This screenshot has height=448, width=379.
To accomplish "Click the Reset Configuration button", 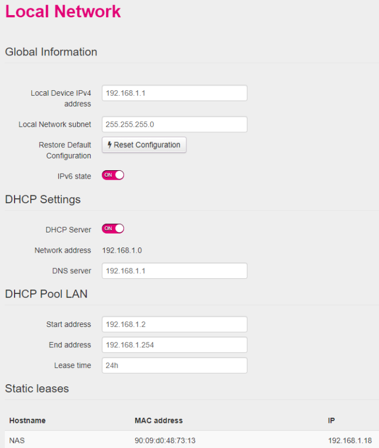I will pos(144,145).
